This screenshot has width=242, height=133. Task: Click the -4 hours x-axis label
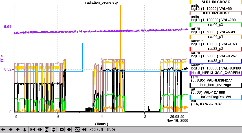(x=101, y=117)
